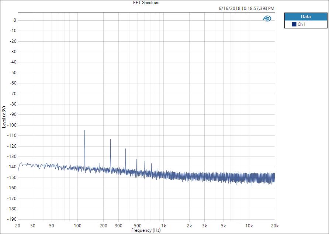The image size is (329, 234).
Task: Click the -90 level axis tick label
Action: tap(13, 115)
